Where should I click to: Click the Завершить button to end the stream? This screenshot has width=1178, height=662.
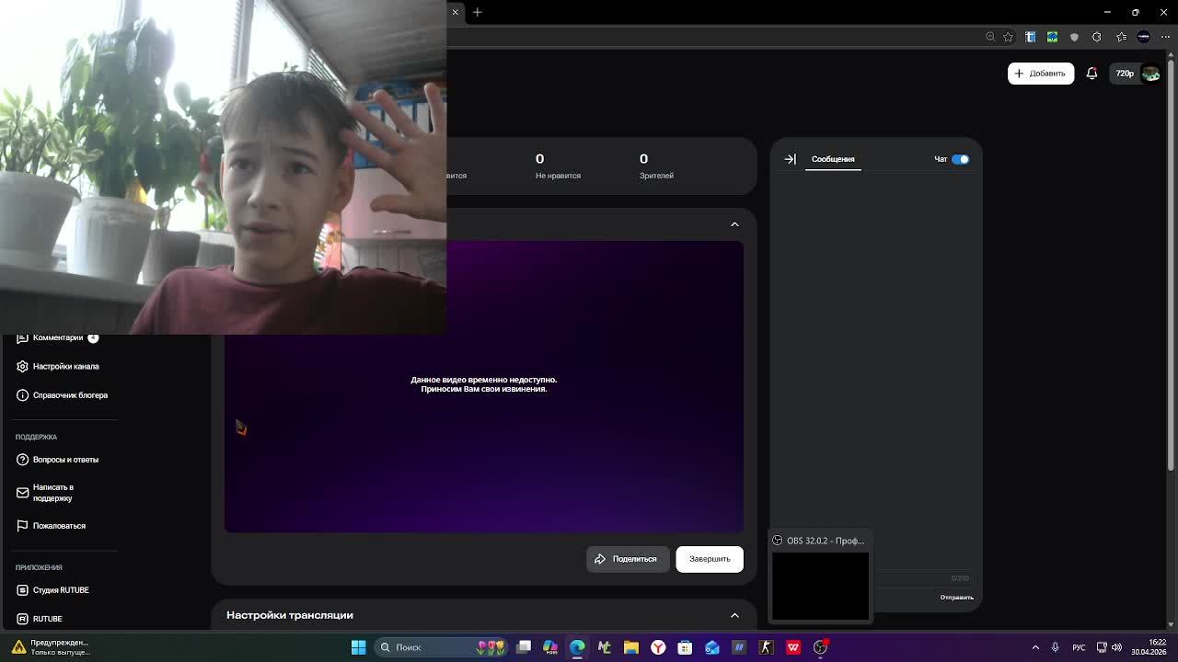tap(710, 559)
